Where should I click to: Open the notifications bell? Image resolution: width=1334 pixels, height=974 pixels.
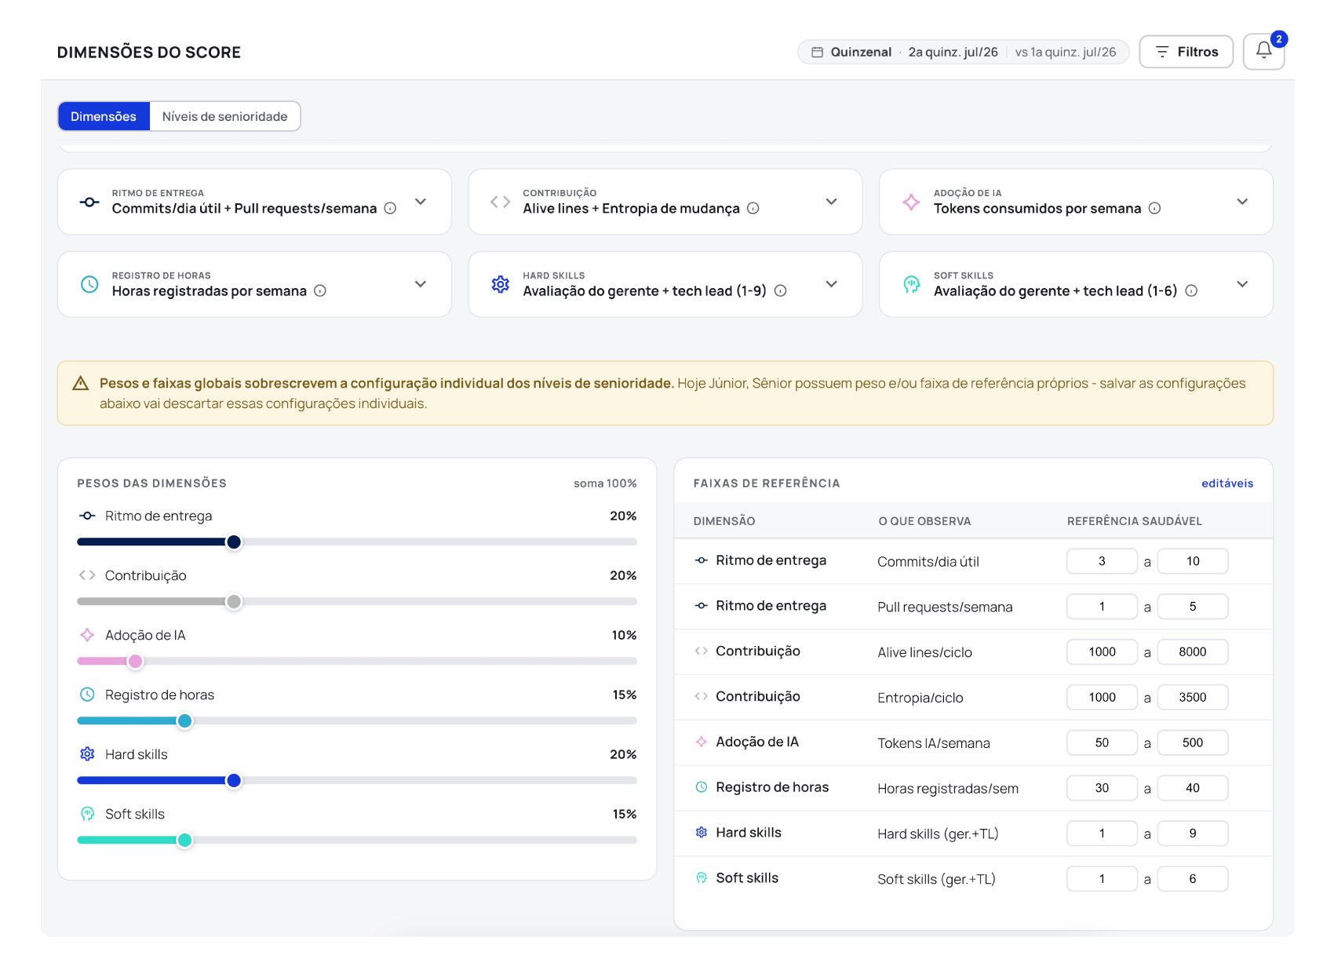pyautogui.click(x=1263, y=52)
